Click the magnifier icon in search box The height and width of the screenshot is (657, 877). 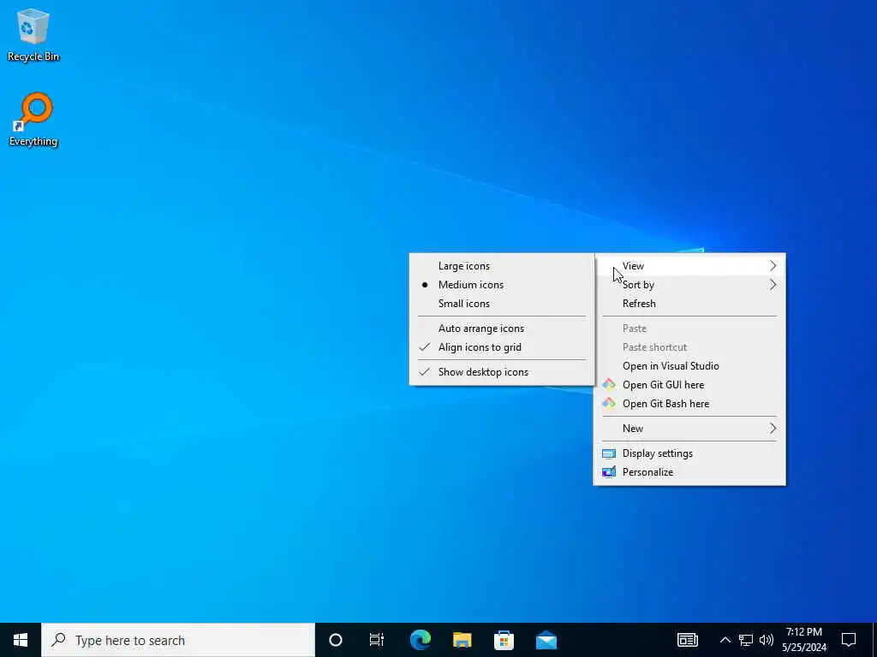pos(58,640)
